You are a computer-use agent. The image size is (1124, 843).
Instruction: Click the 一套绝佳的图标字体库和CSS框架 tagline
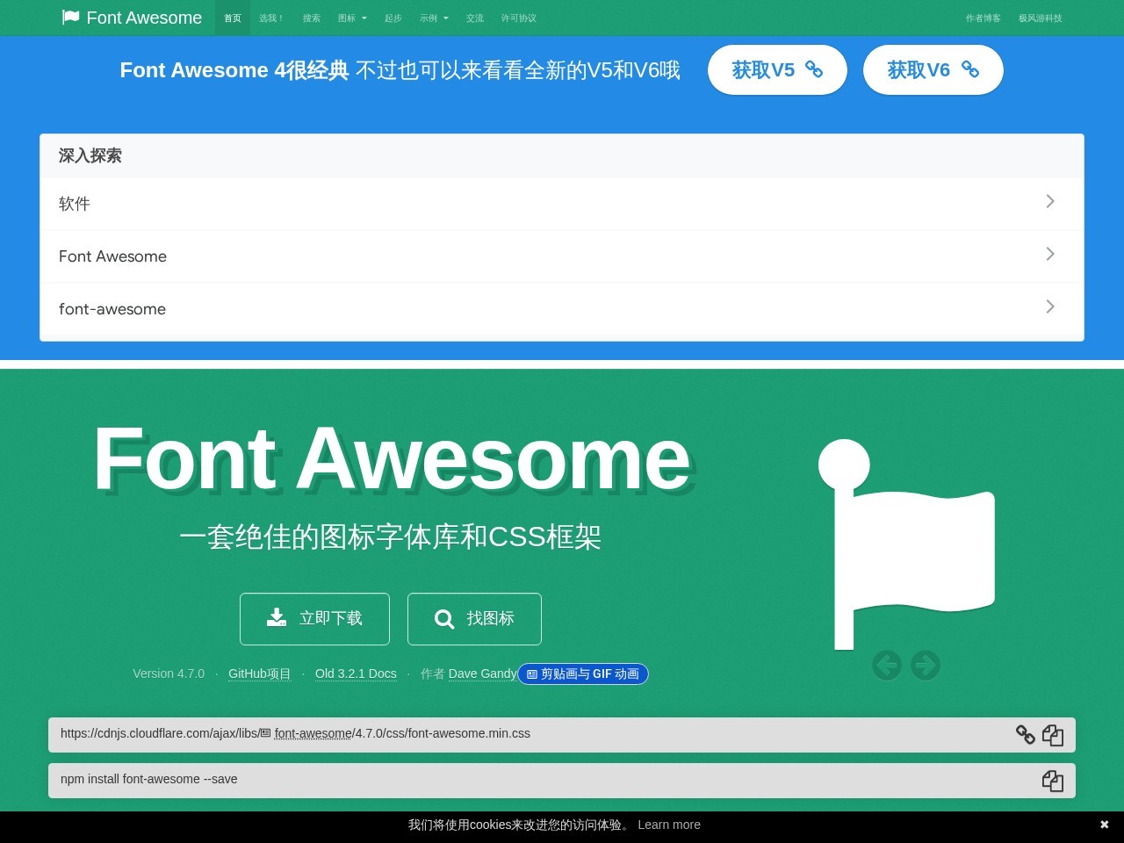click(390, 537)
